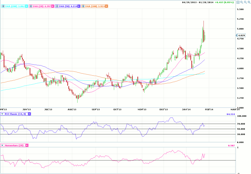Close the Momentum (20) panel
The height and width of the screenshot is (174, 251).
[x=27, y=145]
